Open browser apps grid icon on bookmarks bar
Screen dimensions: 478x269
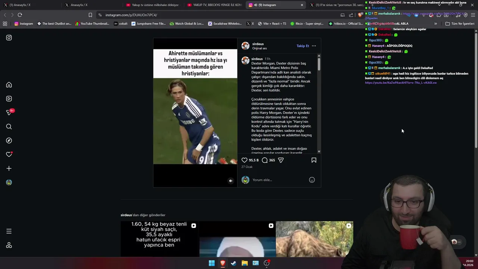tap(5, 24)
